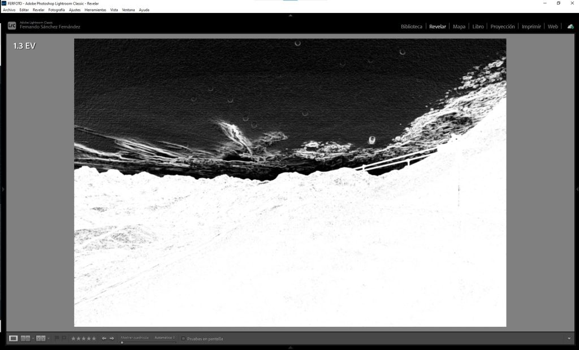Switch to the Mapa module

[459, 27]
